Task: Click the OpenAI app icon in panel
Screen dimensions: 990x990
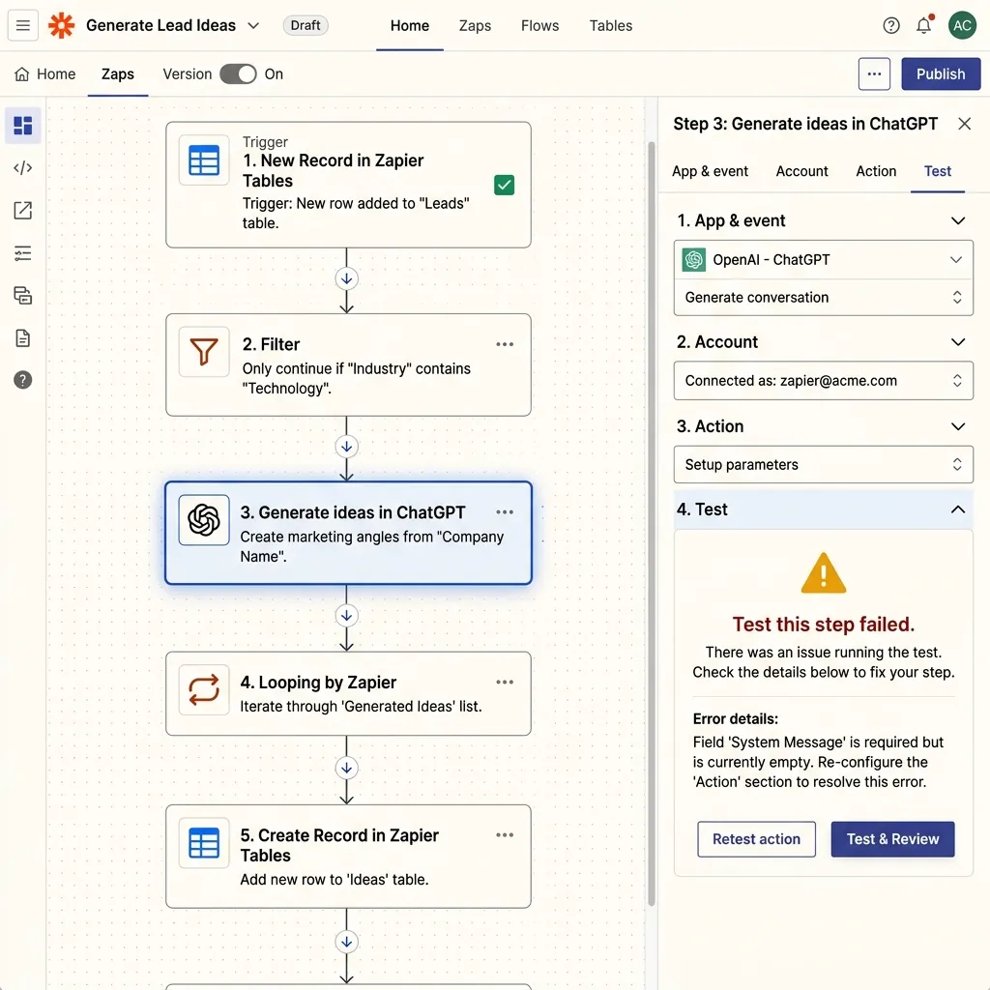Action: (x=694, y=259)
